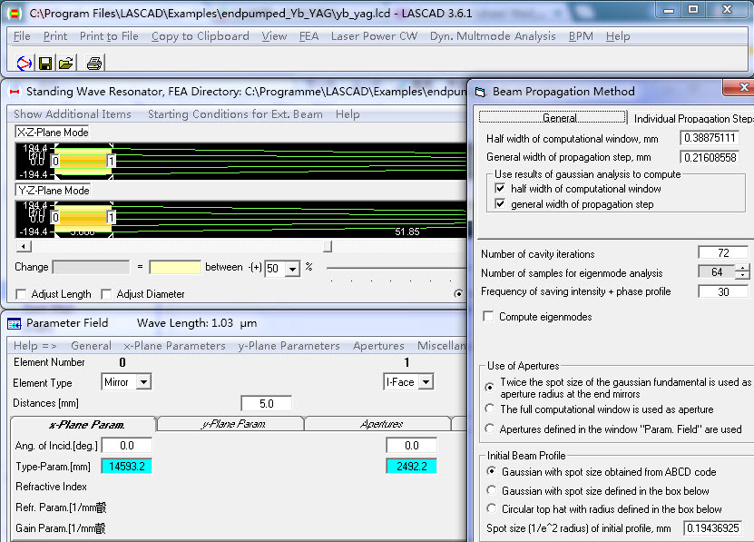The height and width of the screenshot is (542, 754).
Task: Click the Change percentage slider track
Action: [397, 268]
